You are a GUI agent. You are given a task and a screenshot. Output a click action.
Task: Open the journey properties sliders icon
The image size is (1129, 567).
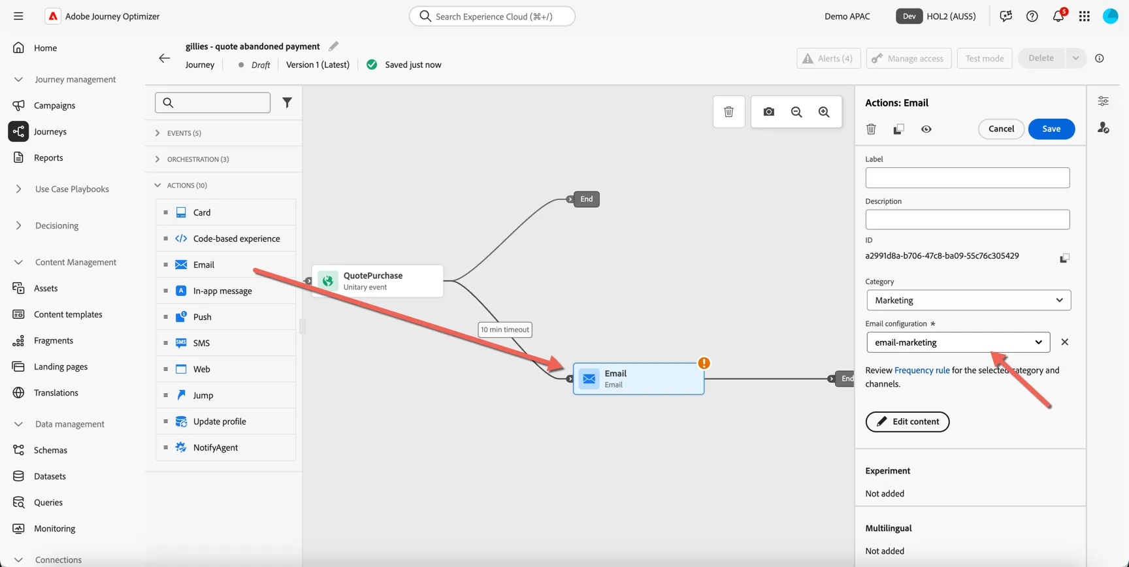(x=1103, y=101)
